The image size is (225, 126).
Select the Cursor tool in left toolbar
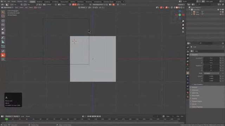tap(3, 16)
